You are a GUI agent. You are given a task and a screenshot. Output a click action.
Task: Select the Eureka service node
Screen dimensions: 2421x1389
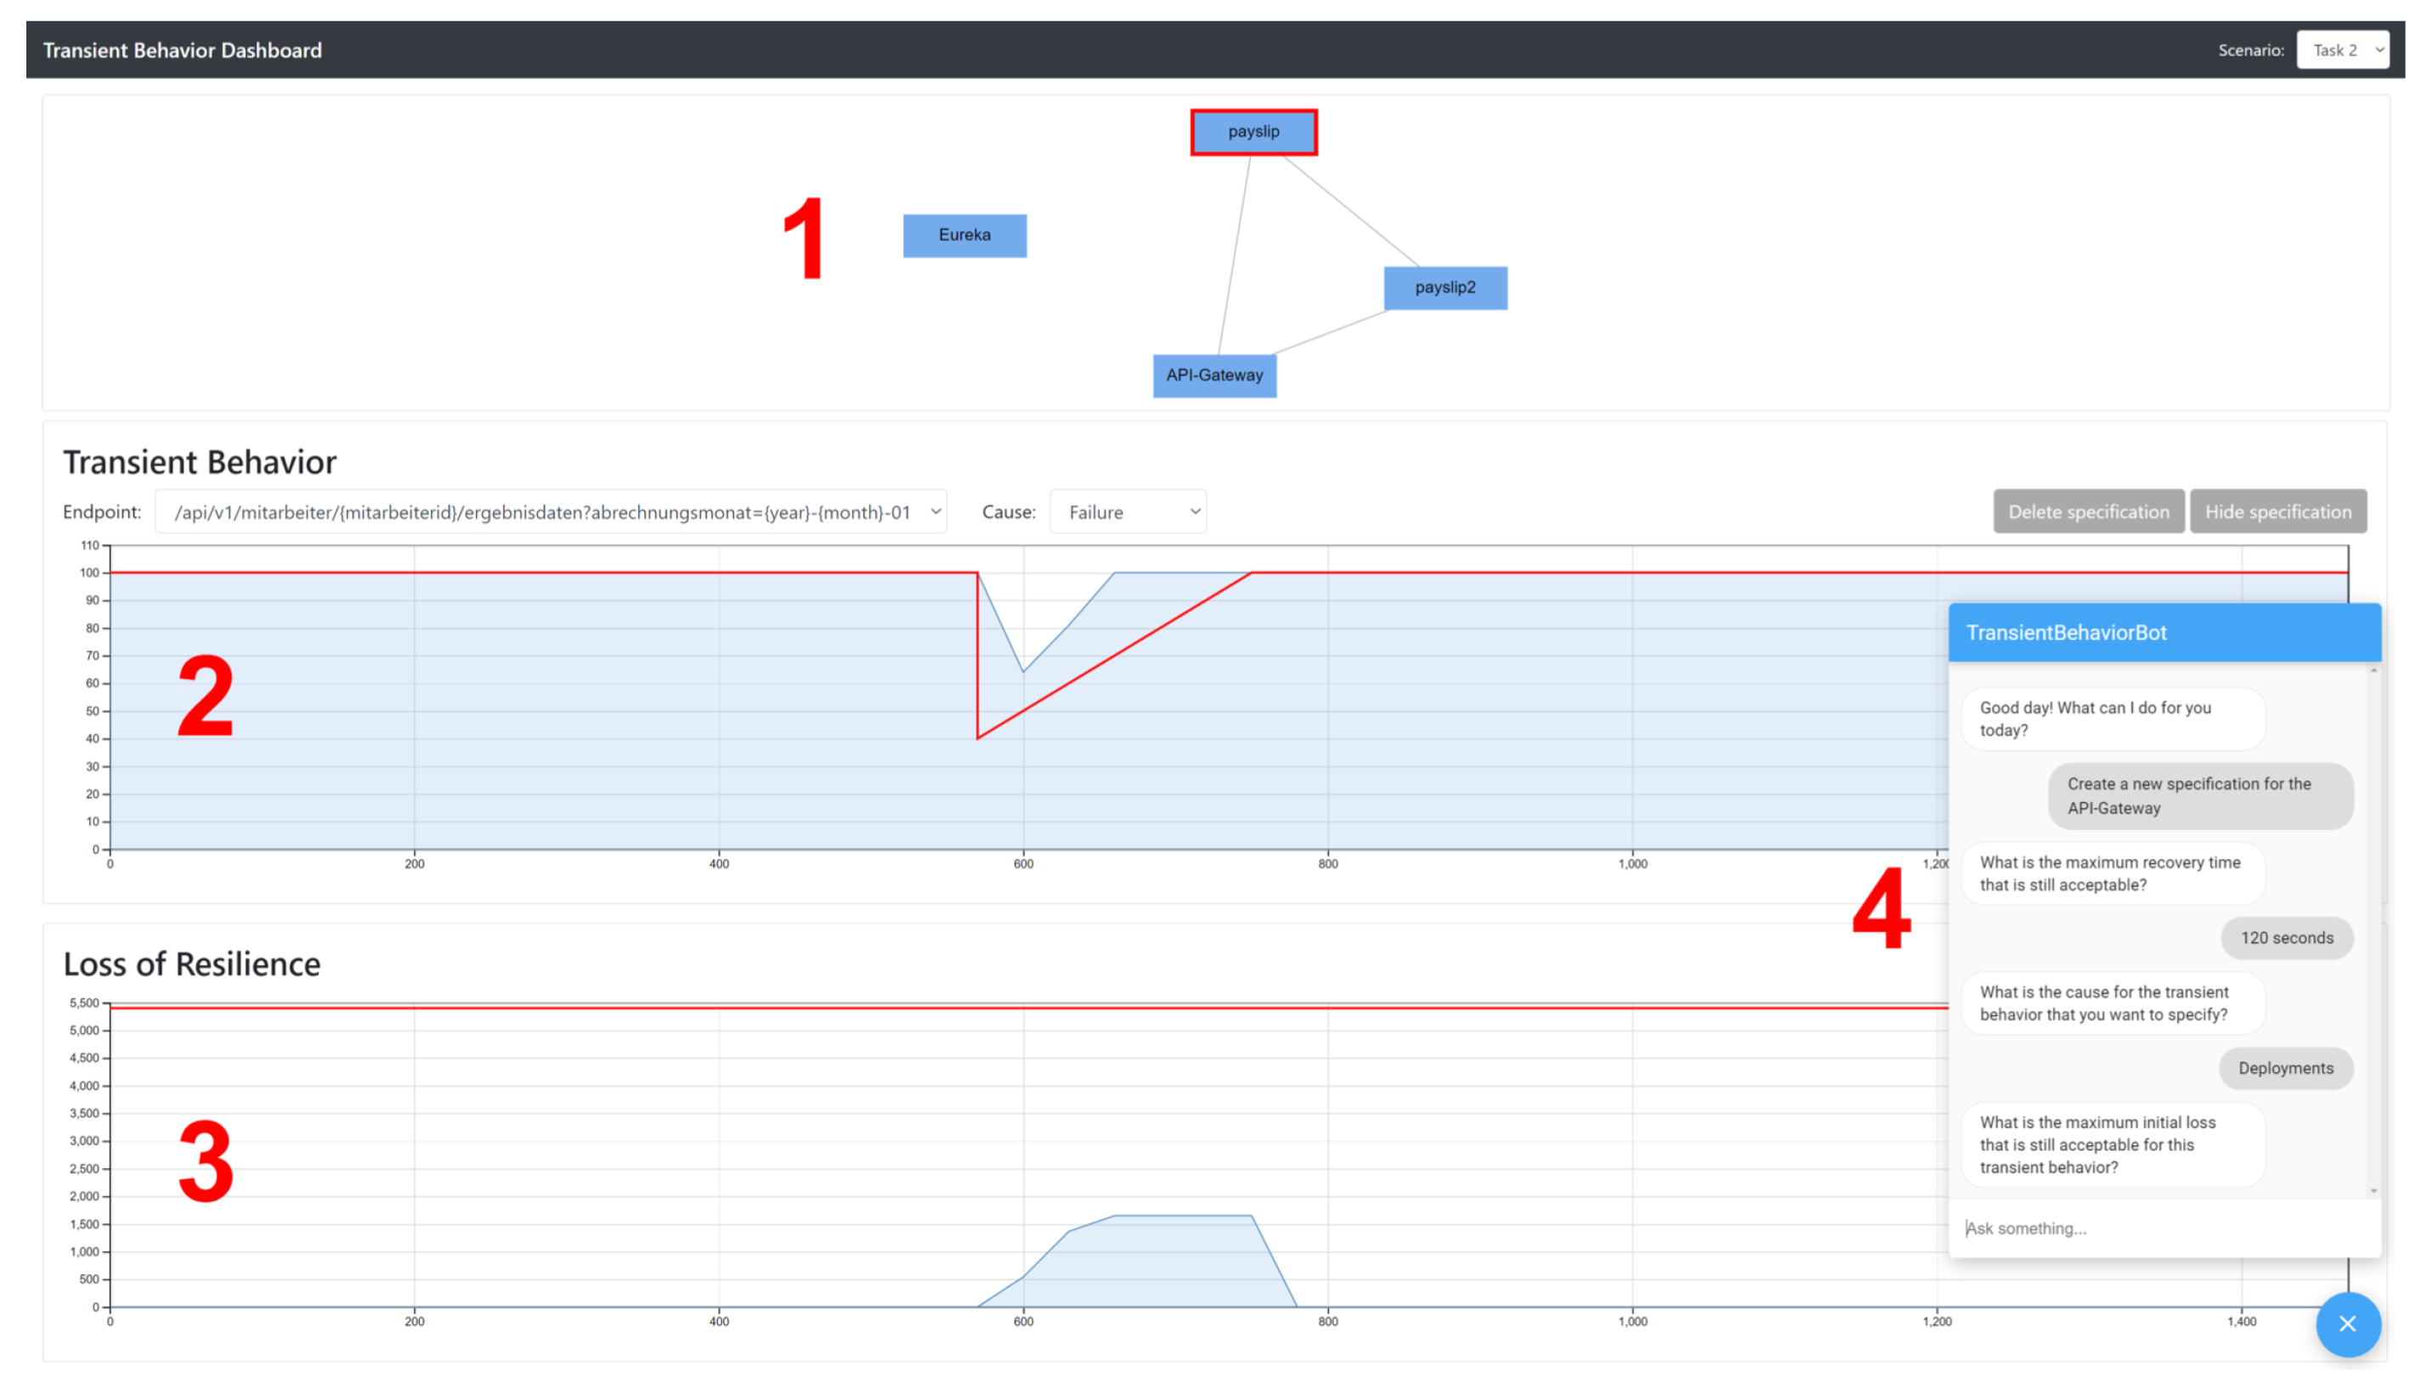tap(964, 234)
